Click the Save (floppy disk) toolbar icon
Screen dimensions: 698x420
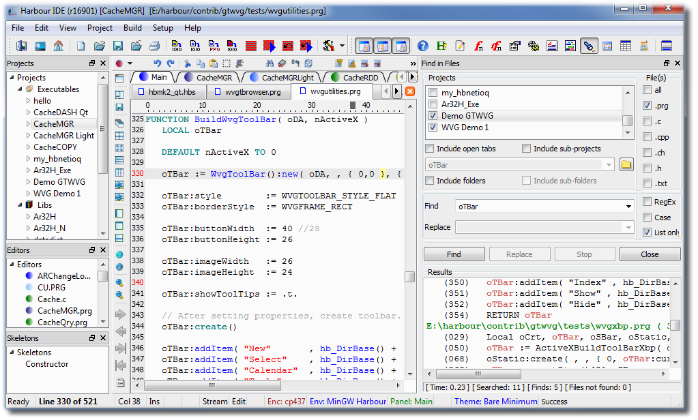tap(117, 46)
